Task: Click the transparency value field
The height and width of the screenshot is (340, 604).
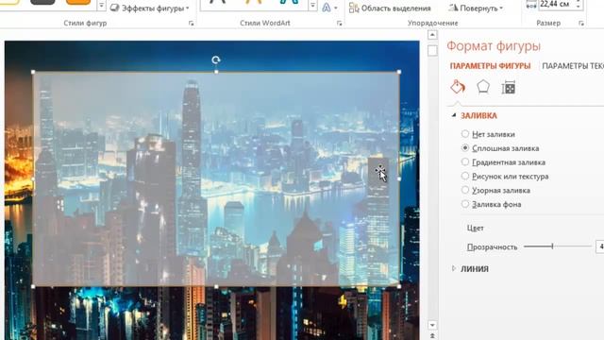Action: (x=600, y=246)
